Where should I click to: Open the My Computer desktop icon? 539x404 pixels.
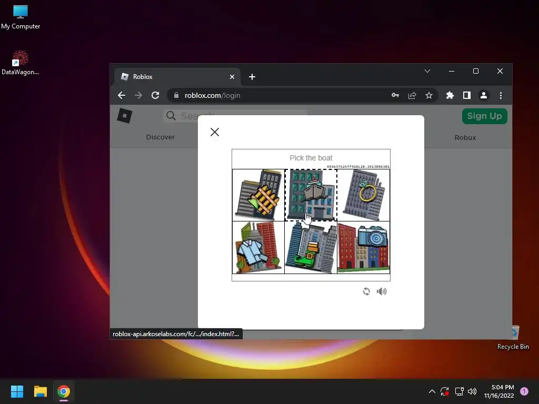pos(21,17)
